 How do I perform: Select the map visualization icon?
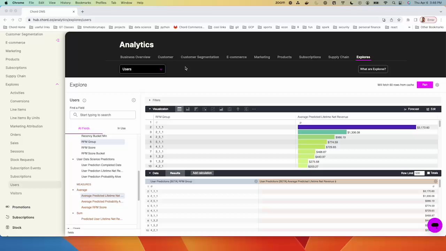coord(238,109)
